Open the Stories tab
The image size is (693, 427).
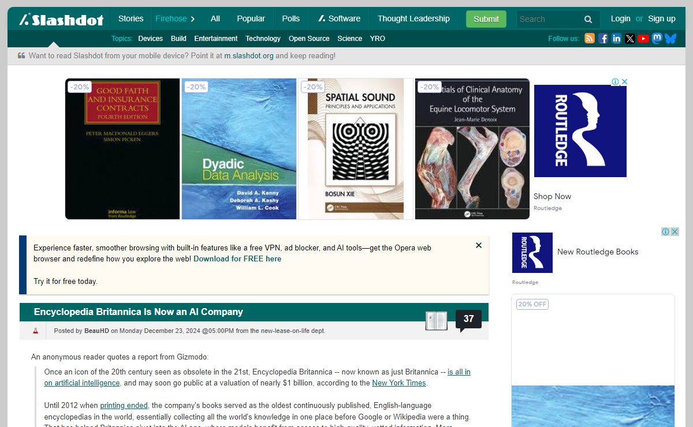pyautogui.click(x=131, y=18)
